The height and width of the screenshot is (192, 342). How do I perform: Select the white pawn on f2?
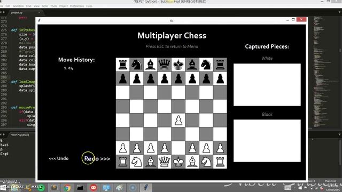(x=192, y=148)
